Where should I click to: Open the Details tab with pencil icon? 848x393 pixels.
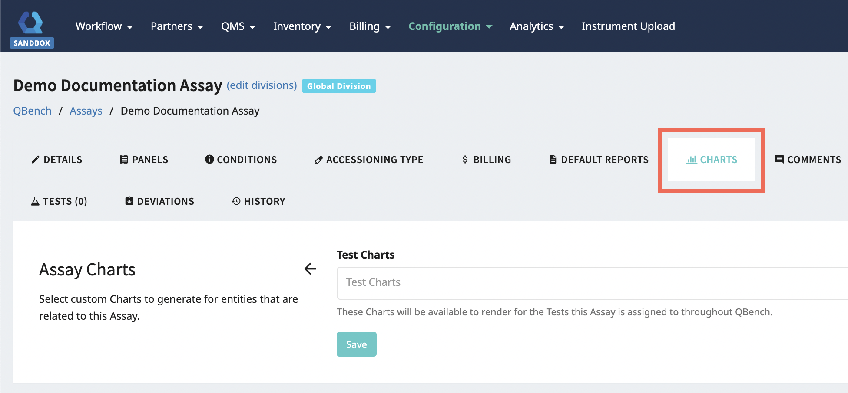(x=57, y=160)
